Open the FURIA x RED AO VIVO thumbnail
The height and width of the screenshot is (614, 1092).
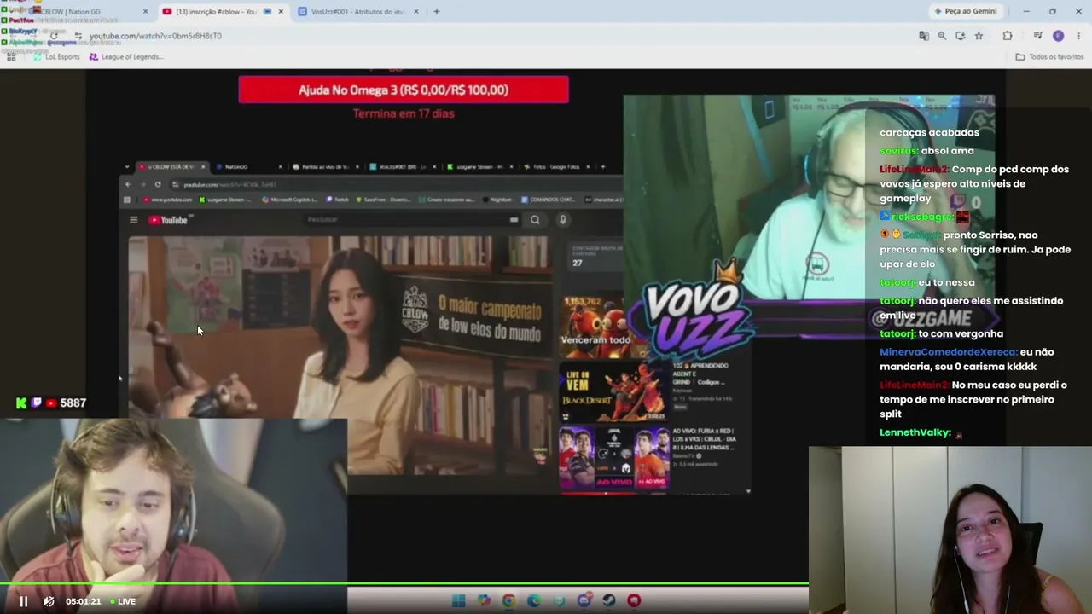[613, 458]
